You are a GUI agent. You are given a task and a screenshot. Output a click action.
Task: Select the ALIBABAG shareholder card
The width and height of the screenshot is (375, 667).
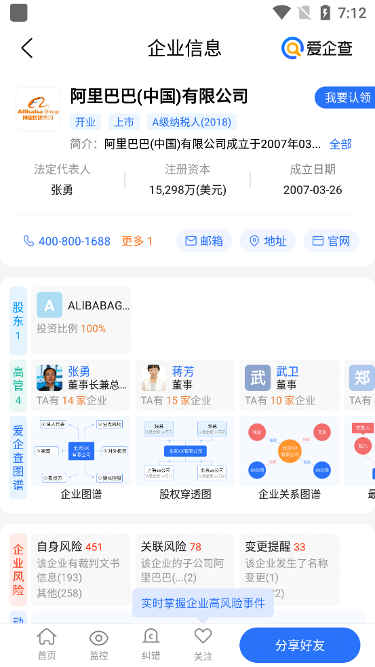click(x=81, y=321)
